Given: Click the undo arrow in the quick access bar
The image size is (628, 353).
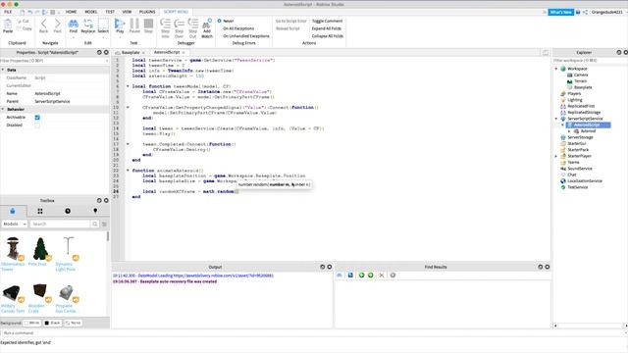Looking at the screenshot, I should click(x=30, y=12).
